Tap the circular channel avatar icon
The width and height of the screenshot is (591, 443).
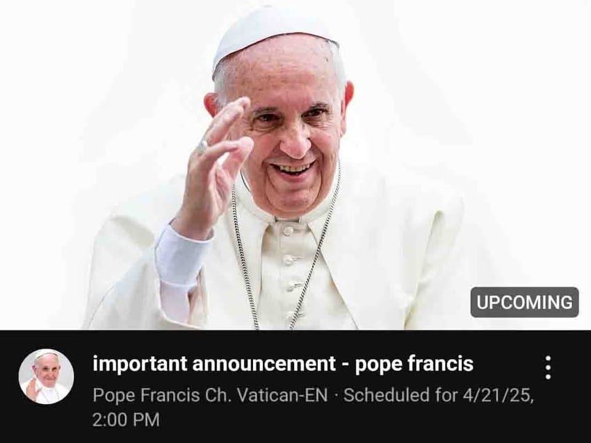46,376
